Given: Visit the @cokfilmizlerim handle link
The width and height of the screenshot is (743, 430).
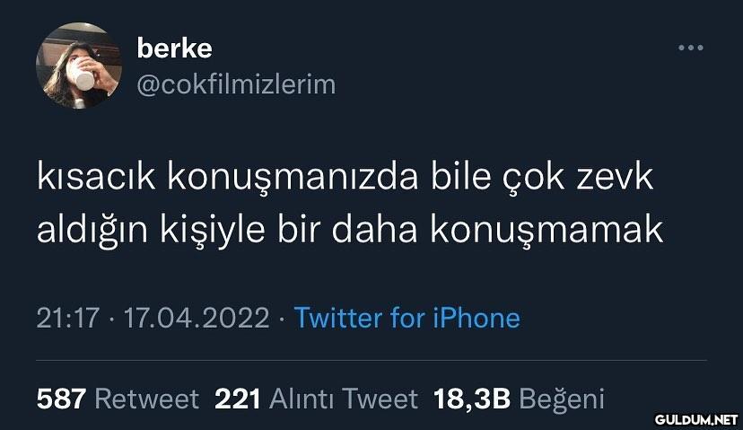Looking at the screenshot, I should (x=236, y=84).
